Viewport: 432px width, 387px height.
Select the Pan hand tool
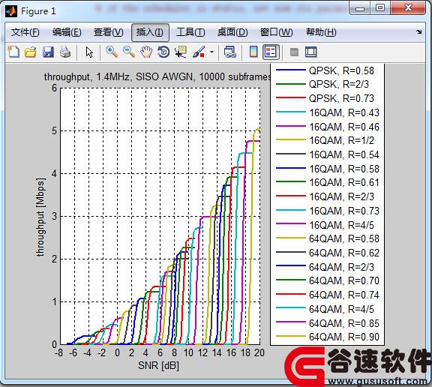point(146,52)
